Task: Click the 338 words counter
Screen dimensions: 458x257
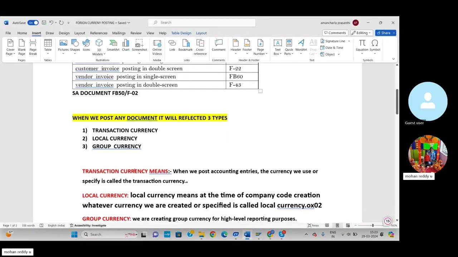Action: [28, 225]
